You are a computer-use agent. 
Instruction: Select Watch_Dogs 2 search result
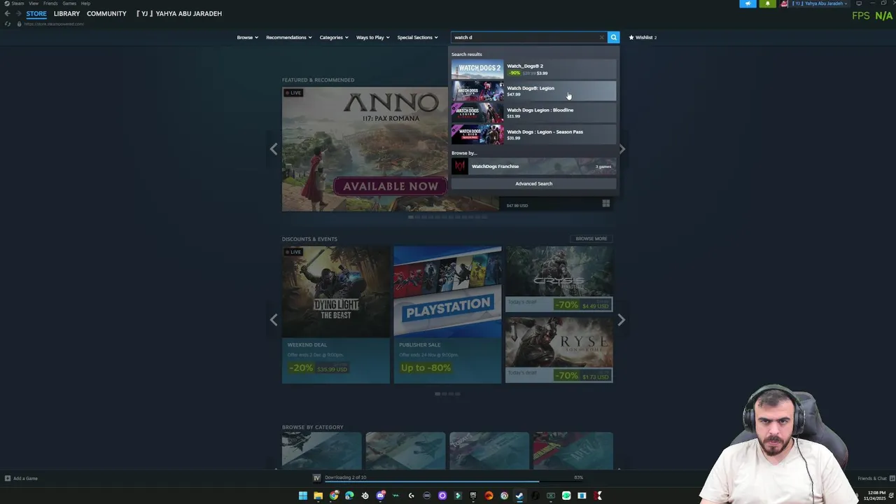pos(533,69)
